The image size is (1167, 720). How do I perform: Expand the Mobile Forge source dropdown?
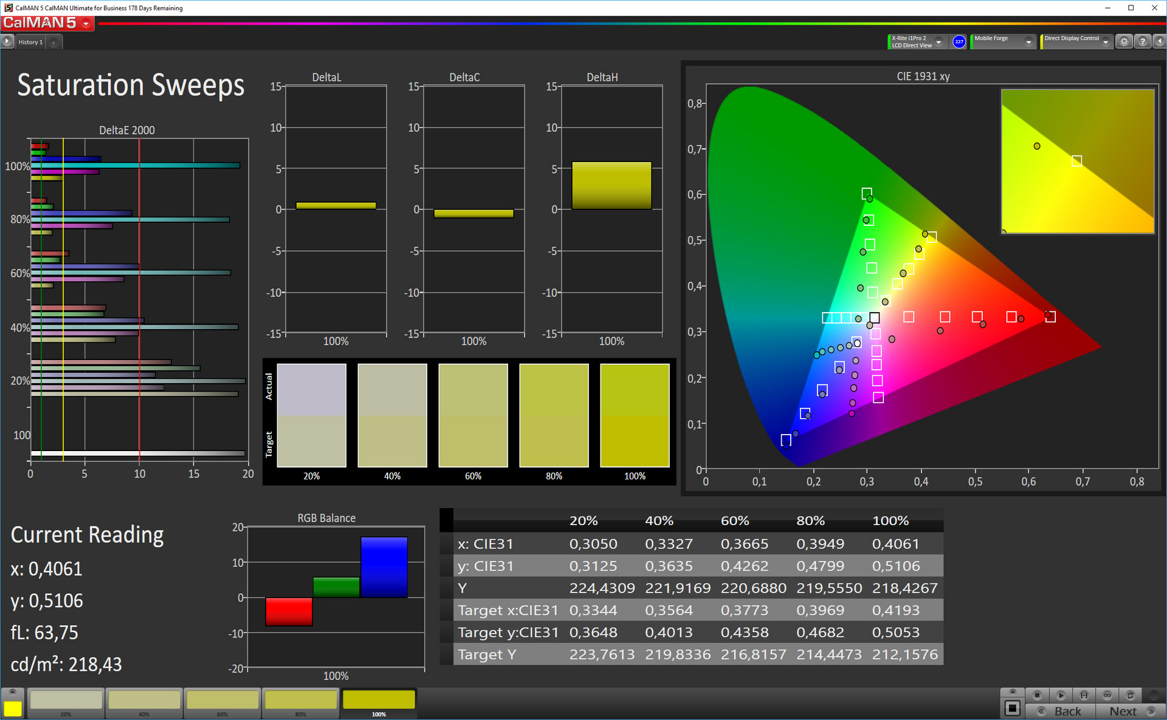[x=1028, y=42]
